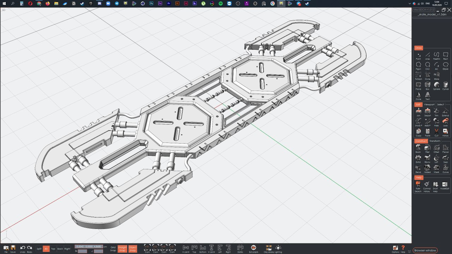Click the Get 1 Cam button
Viewport: 452px width, 254px height.
pyautogui.click(x=148, y=249)
